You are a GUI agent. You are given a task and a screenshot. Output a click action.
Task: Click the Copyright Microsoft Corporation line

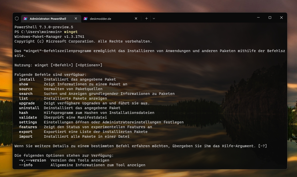pos(83,41)
